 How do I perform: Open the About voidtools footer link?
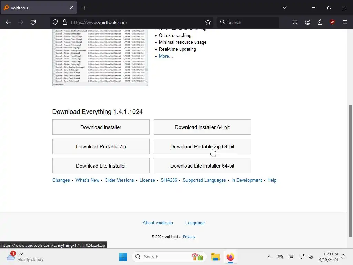[x=158, y=223]
